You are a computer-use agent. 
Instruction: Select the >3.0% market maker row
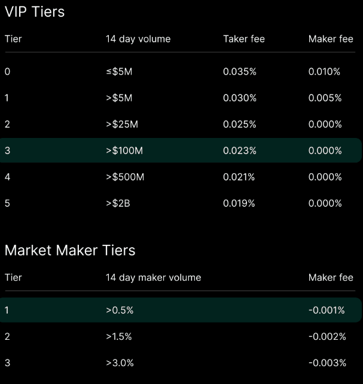point(181,363)
